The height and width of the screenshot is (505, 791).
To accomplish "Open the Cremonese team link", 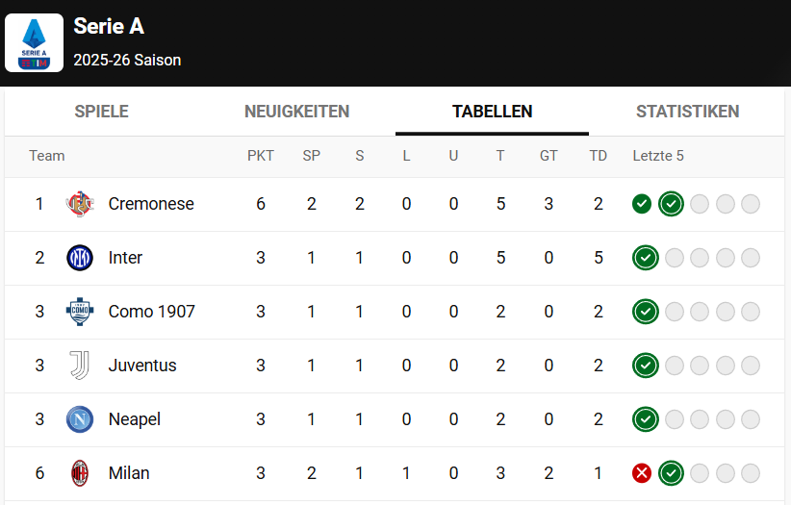I will (151, 204).
